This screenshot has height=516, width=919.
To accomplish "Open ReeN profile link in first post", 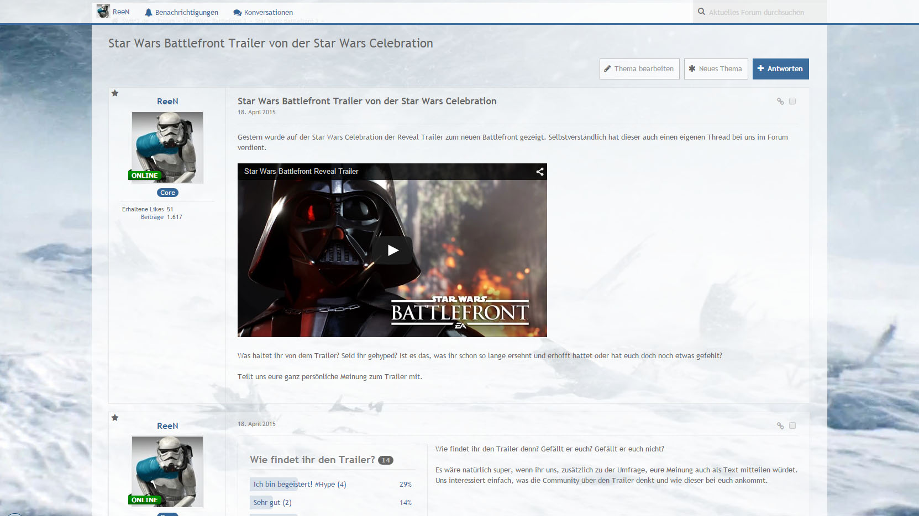I will click(167, 101).
